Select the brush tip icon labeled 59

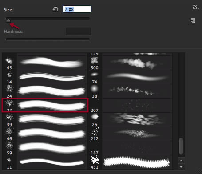click(x=9, y=146)
